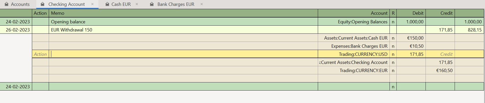Screen dimensions: 485x103
Task: Select the EUR Withdrawal 150 transaction description
Action: (x=72, y=30)
